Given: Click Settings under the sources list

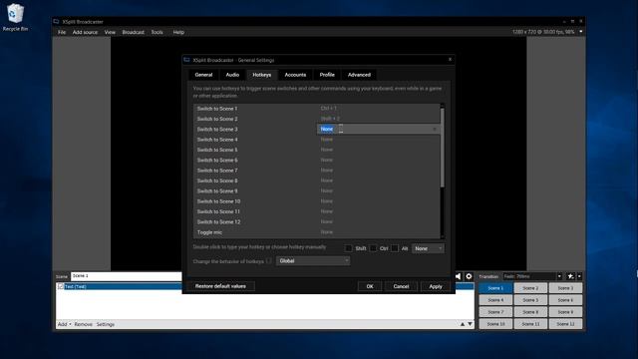Looking at the screenshot, I should pos(106,324).
